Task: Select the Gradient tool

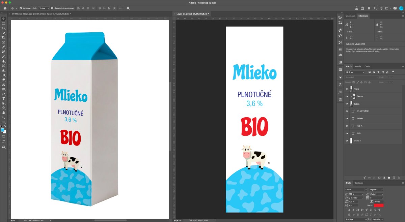Action: point(3,75)
